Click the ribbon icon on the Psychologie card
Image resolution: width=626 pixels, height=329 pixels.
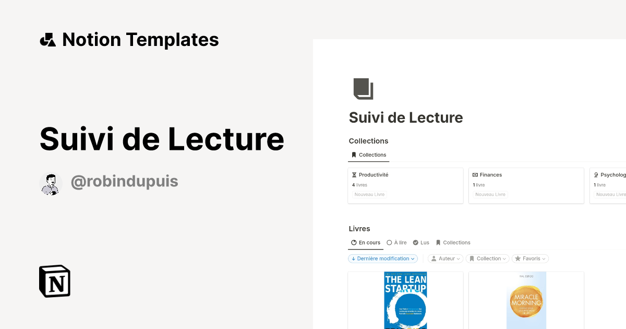point(596,174)
